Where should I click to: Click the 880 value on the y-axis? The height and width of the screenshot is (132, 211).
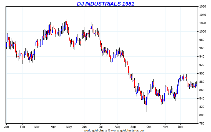click(202, 82)
